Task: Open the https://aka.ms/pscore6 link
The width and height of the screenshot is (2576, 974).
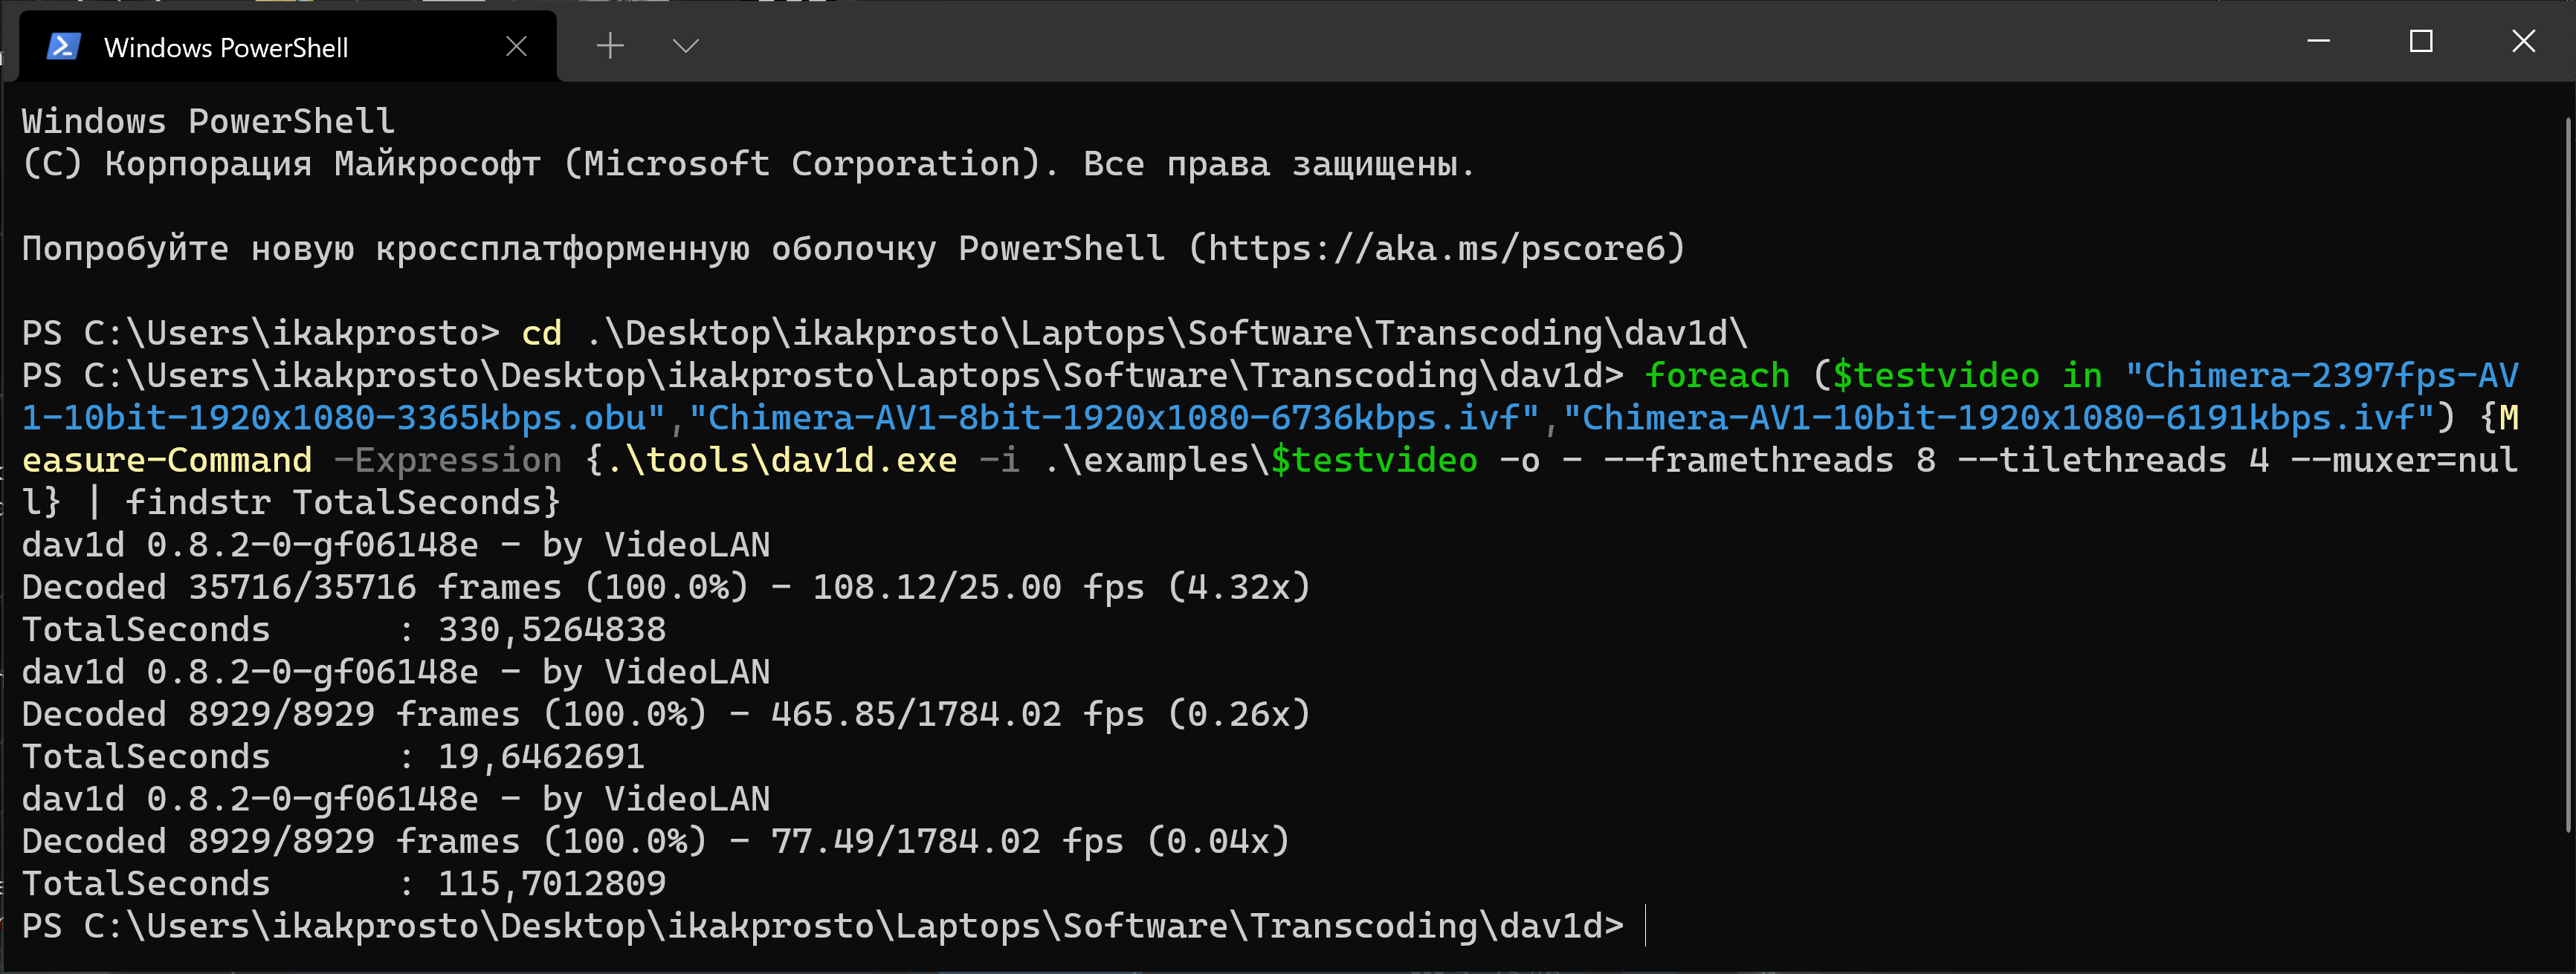Action: [1435, 247]
